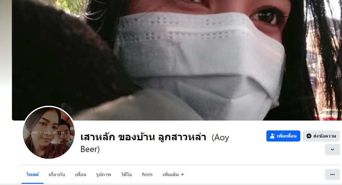342x185 pixels.
Task: Click the nickname text (Aoy Beer)
Action: [155, 143]
